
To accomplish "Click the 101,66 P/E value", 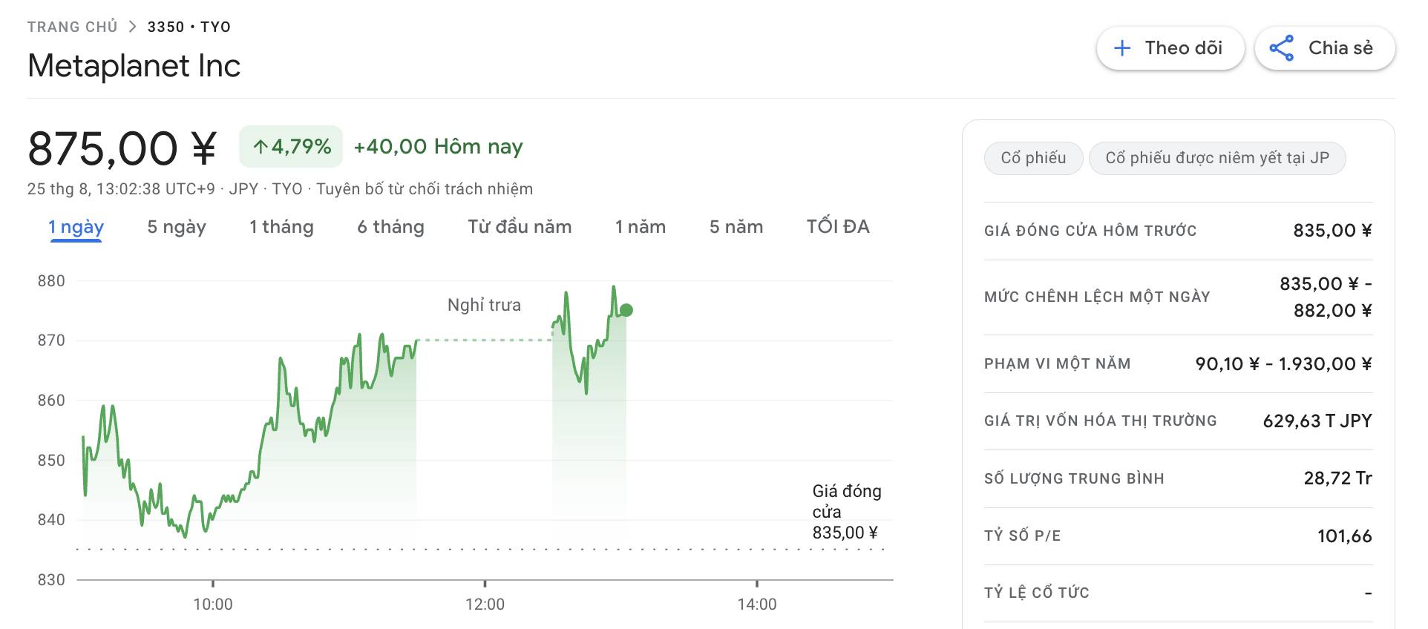I will click(1344, 536).
